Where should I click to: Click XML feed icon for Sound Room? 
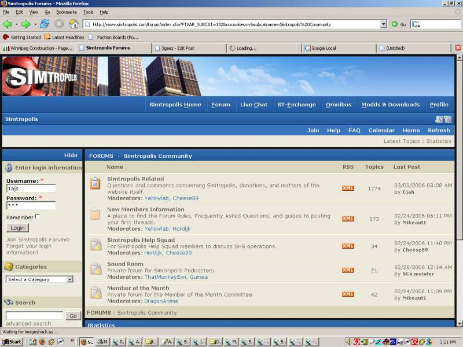click(348, 270)
